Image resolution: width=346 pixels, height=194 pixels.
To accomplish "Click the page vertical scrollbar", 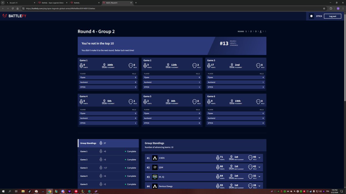I will click(345, 57).
